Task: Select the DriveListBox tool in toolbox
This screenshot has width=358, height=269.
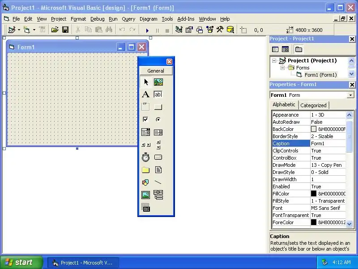Action: coord(158,157)
